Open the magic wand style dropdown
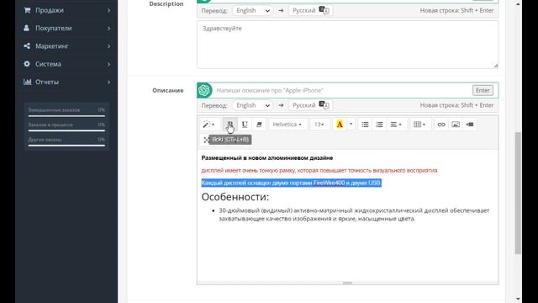Screen dimensions: 538x303 [x=208, y=125]
